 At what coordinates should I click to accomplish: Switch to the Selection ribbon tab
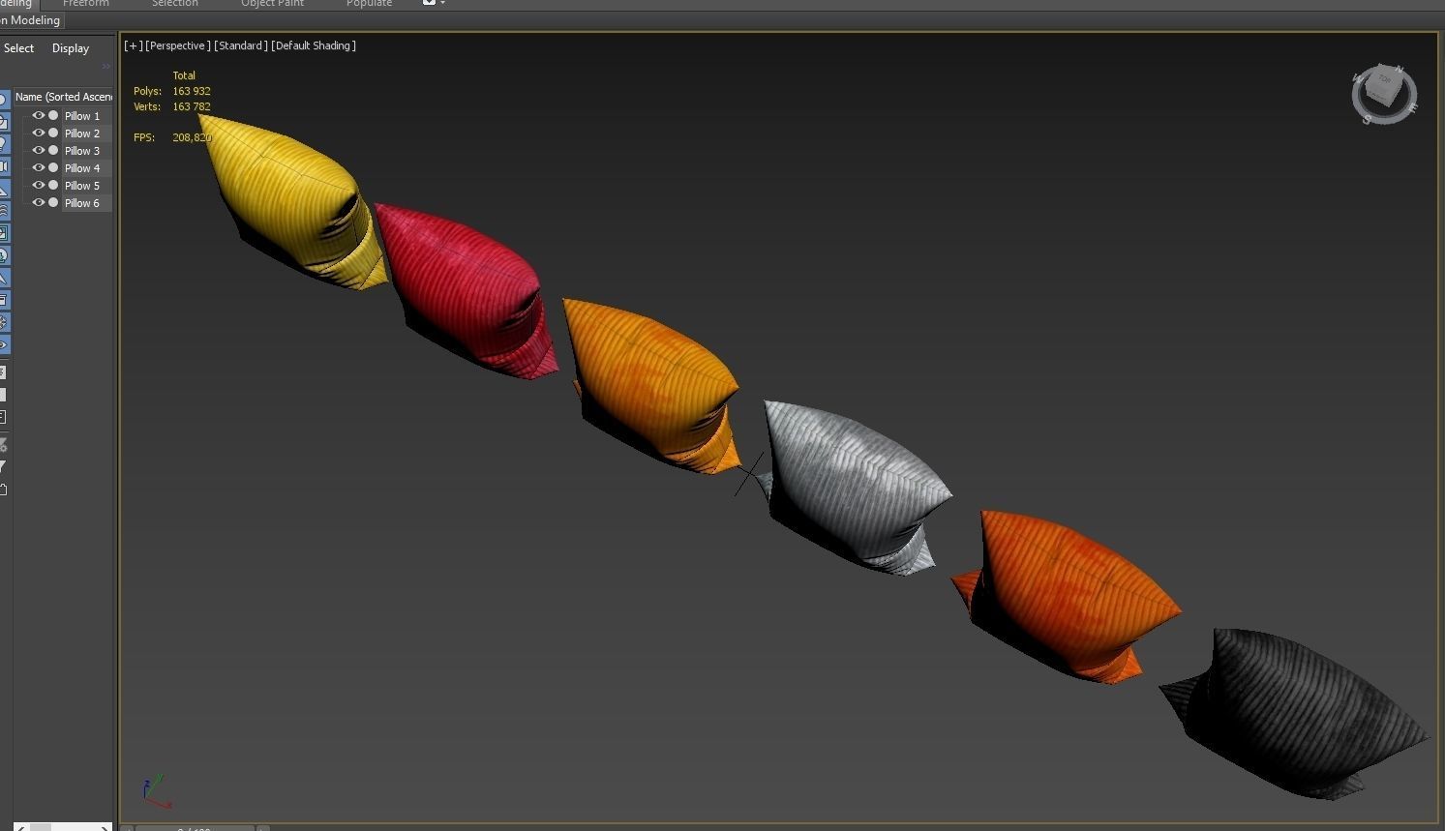click(x=175, y=4)
